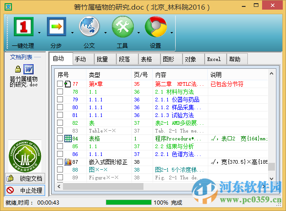Click the 序号 column header

click(71, 75)
